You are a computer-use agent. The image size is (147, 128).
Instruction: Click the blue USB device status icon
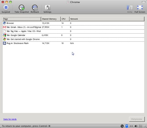click(x=127, y=126)
